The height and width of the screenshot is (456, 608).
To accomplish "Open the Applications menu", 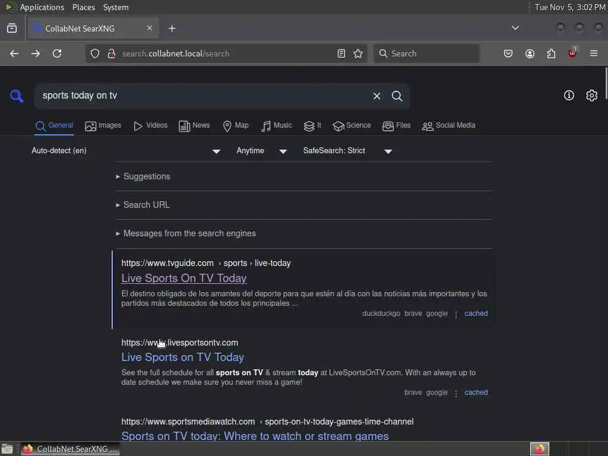I will click(42, 7).
